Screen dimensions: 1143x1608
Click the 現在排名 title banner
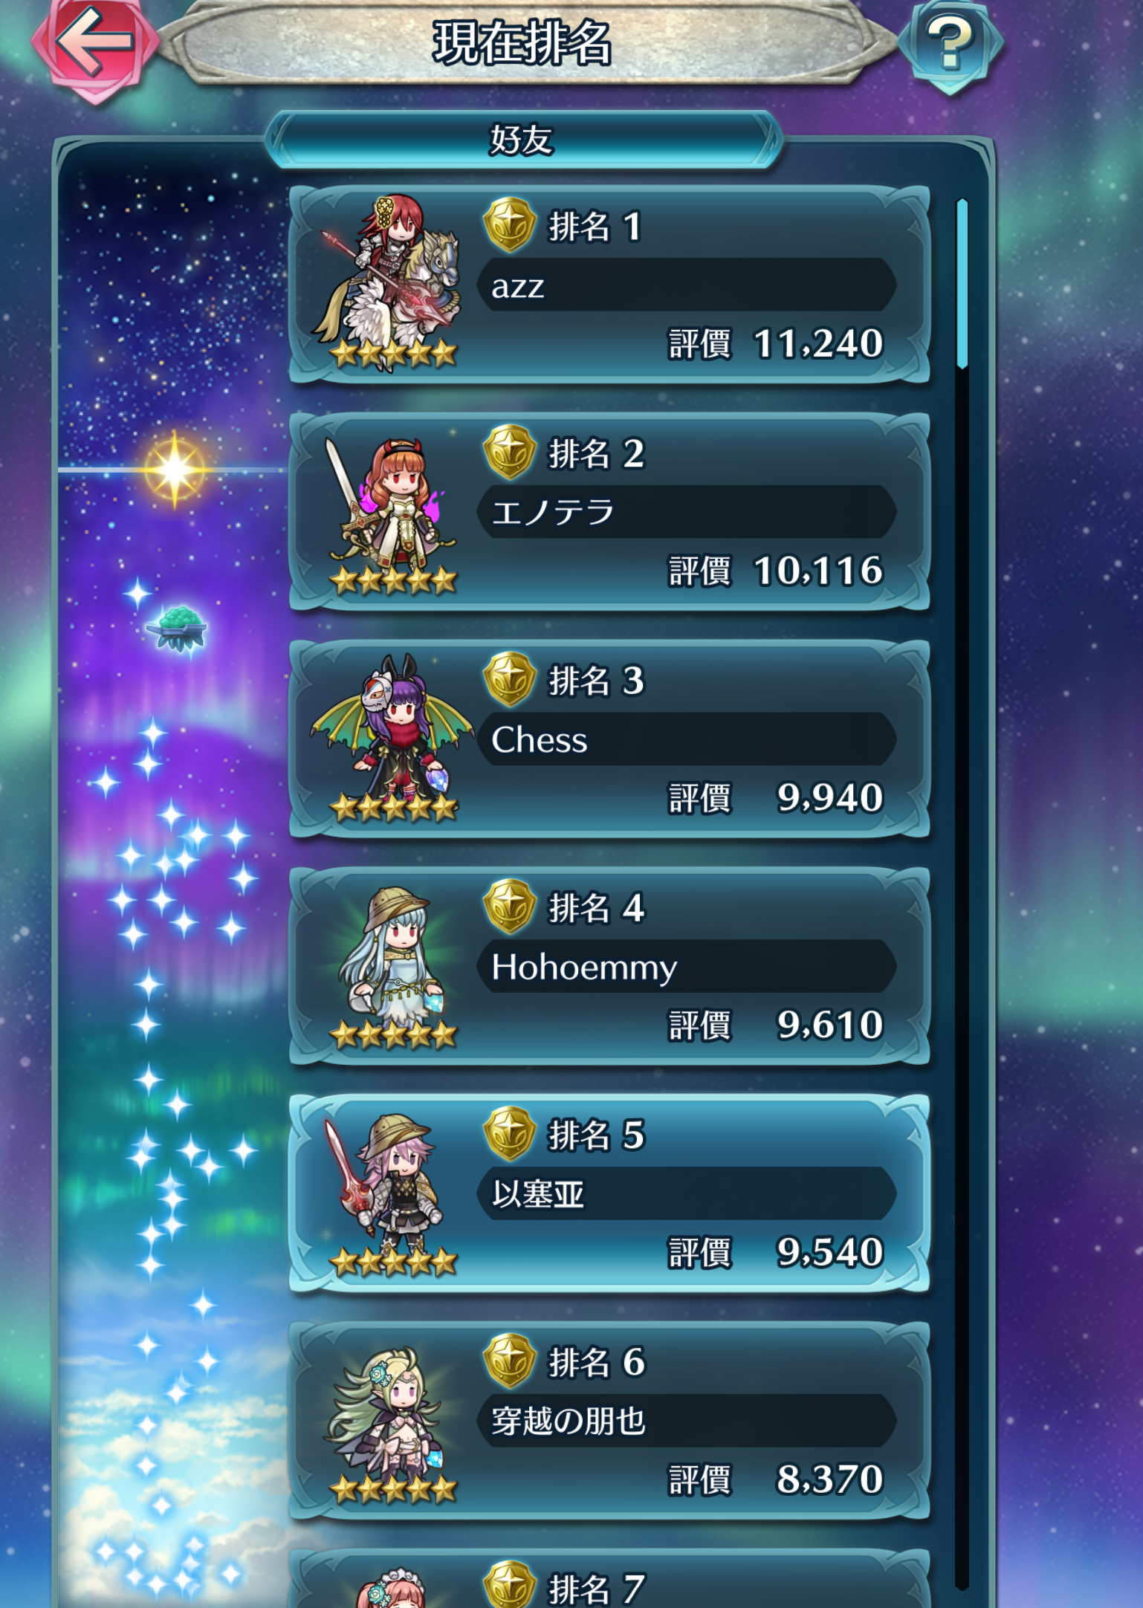[523, 42]
